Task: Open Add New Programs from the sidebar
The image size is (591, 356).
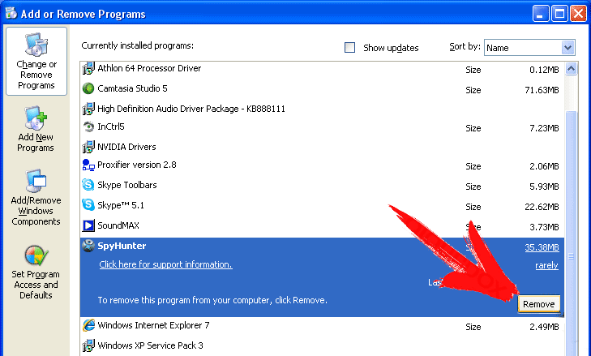Action: [36, 127]
